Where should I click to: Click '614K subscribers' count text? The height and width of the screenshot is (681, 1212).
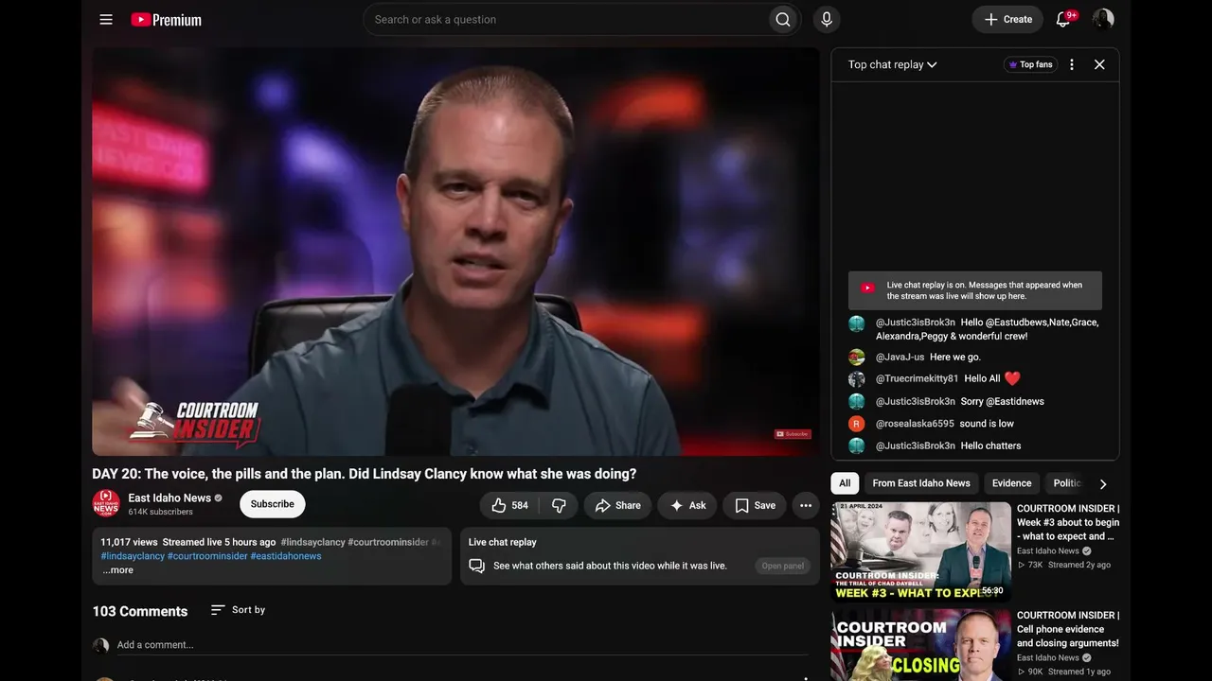click(x=161, y=512)
